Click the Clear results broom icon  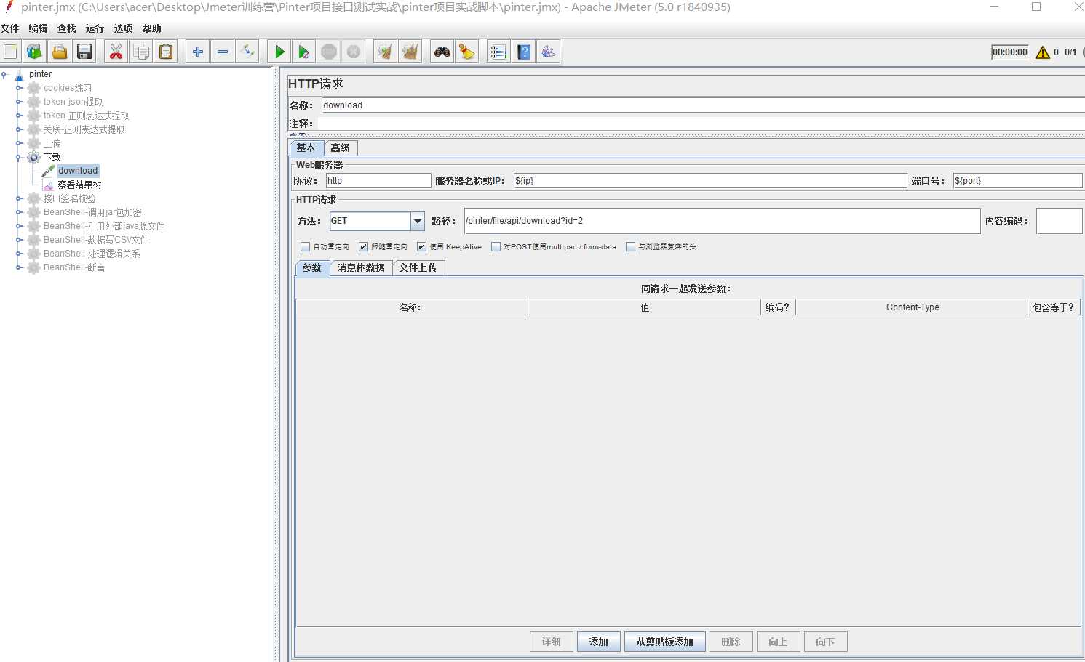click(x=386, y=52)
